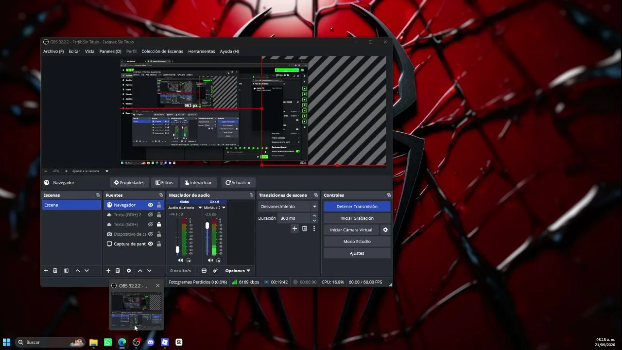Viewport: 622px width, 350px height.
Task: Undock the Escenas panel icon
Action: coord(98,195)
